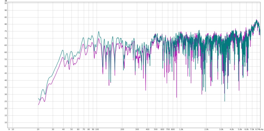
Task: Click the 95 label on the dB axis
Action: pyautogui.click(x=6, y=3)
